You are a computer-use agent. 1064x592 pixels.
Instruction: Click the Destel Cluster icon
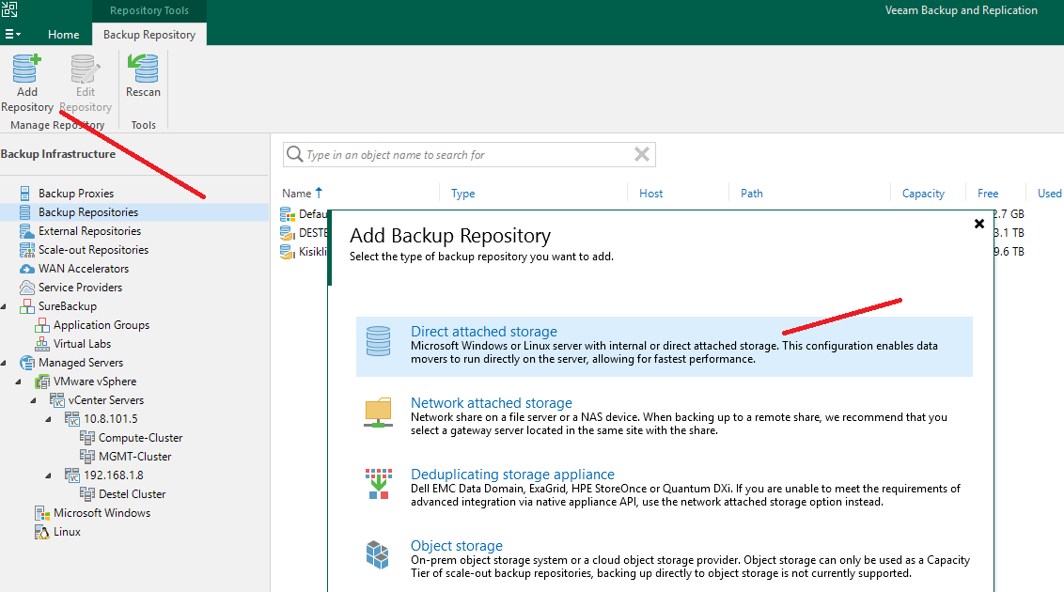[86, 494]
